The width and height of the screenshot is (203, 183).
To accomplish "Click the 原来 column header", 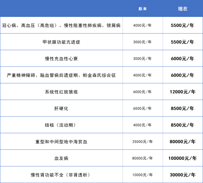I will pos(143,9).
